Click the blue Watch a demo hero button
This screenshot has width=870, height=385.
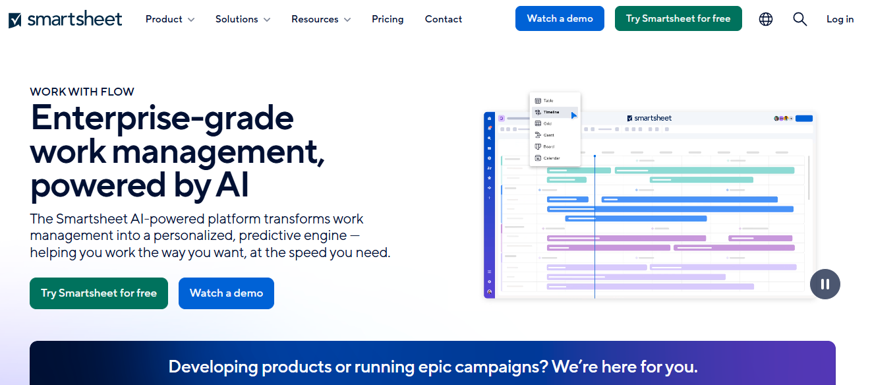click(226, 293)
